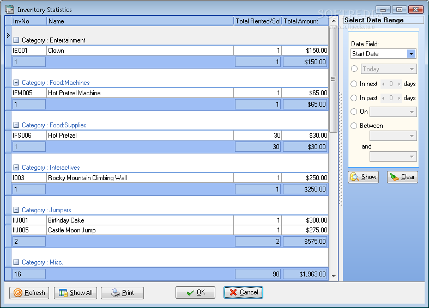Increase the In next days value
This screenshot has height=308, width=429.
coord(399,84)
